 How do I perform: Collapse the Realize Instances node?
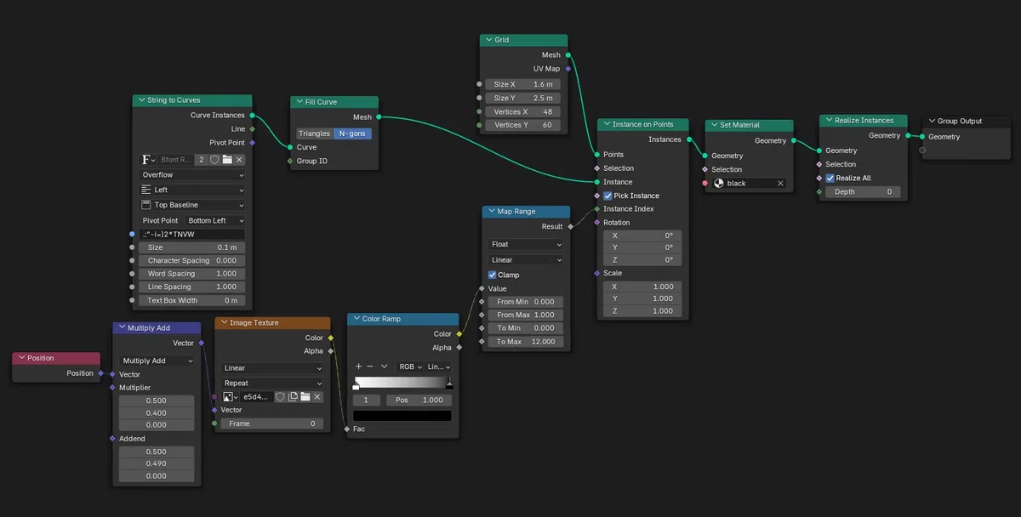tap(828, 121)
